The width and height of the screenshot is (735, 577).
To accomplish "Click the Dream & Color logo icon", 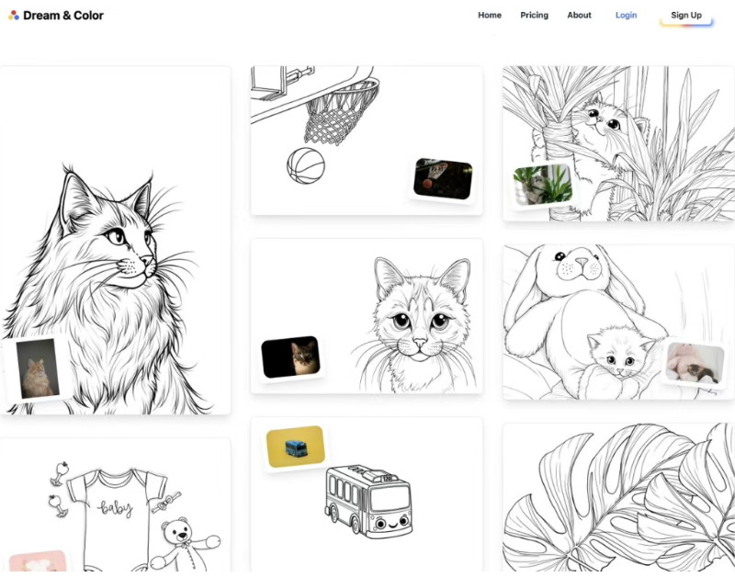I will tap(14, 16).
